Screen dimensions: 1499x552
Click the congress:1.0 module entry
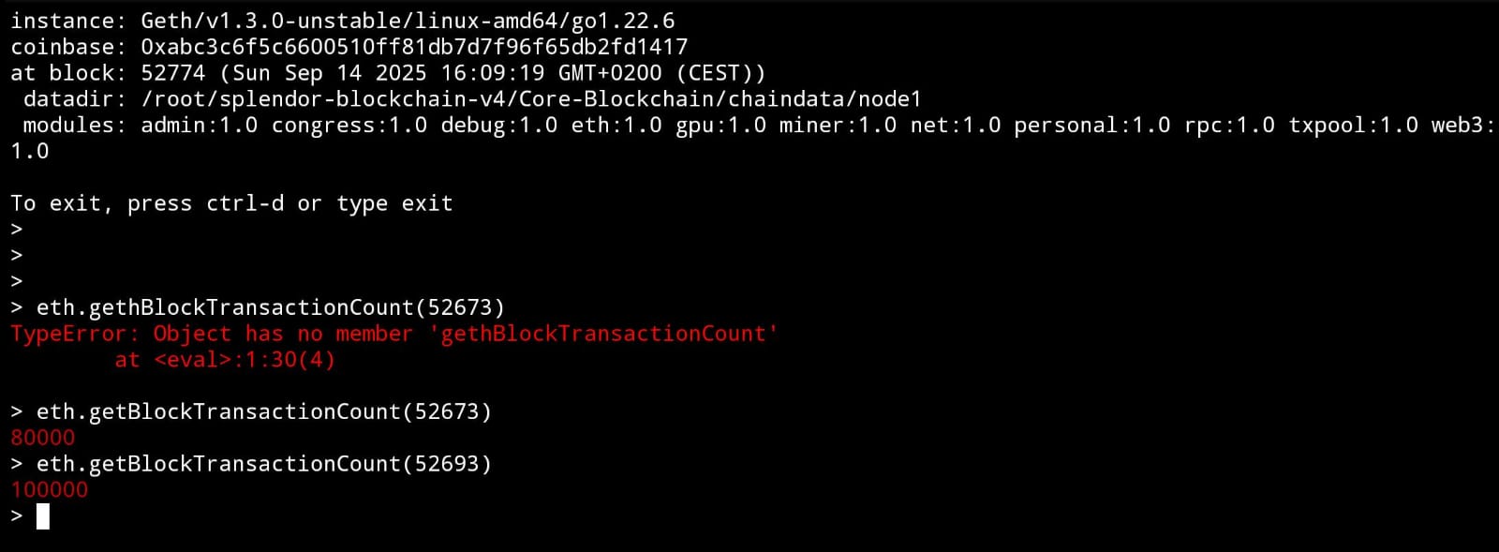(349, 126)
